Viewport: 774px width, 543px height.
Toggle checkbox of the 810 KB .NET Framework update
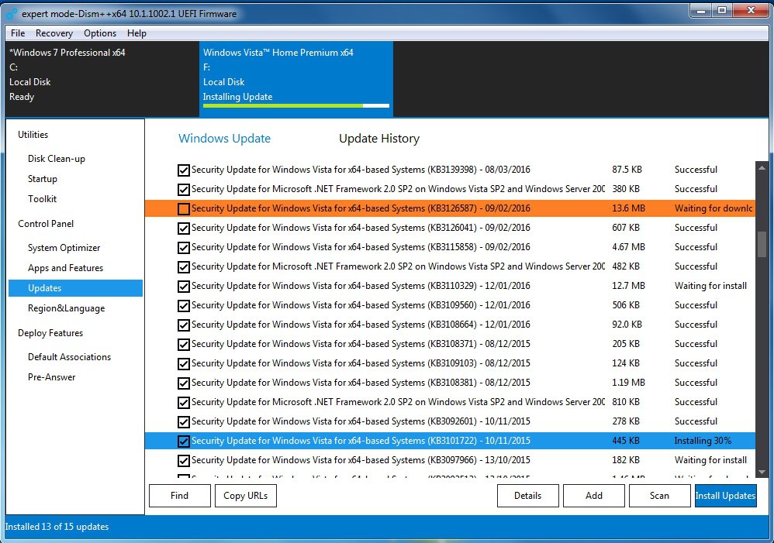click(x=184, y=403)
